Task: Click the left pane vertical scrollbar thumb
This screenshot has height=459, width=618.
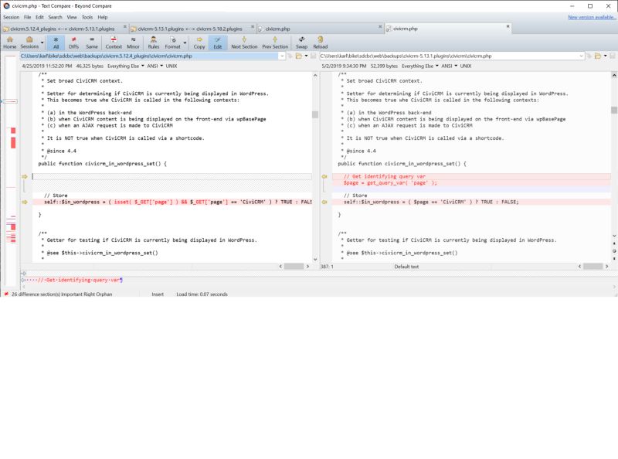Action: click(x=315, y=114)
